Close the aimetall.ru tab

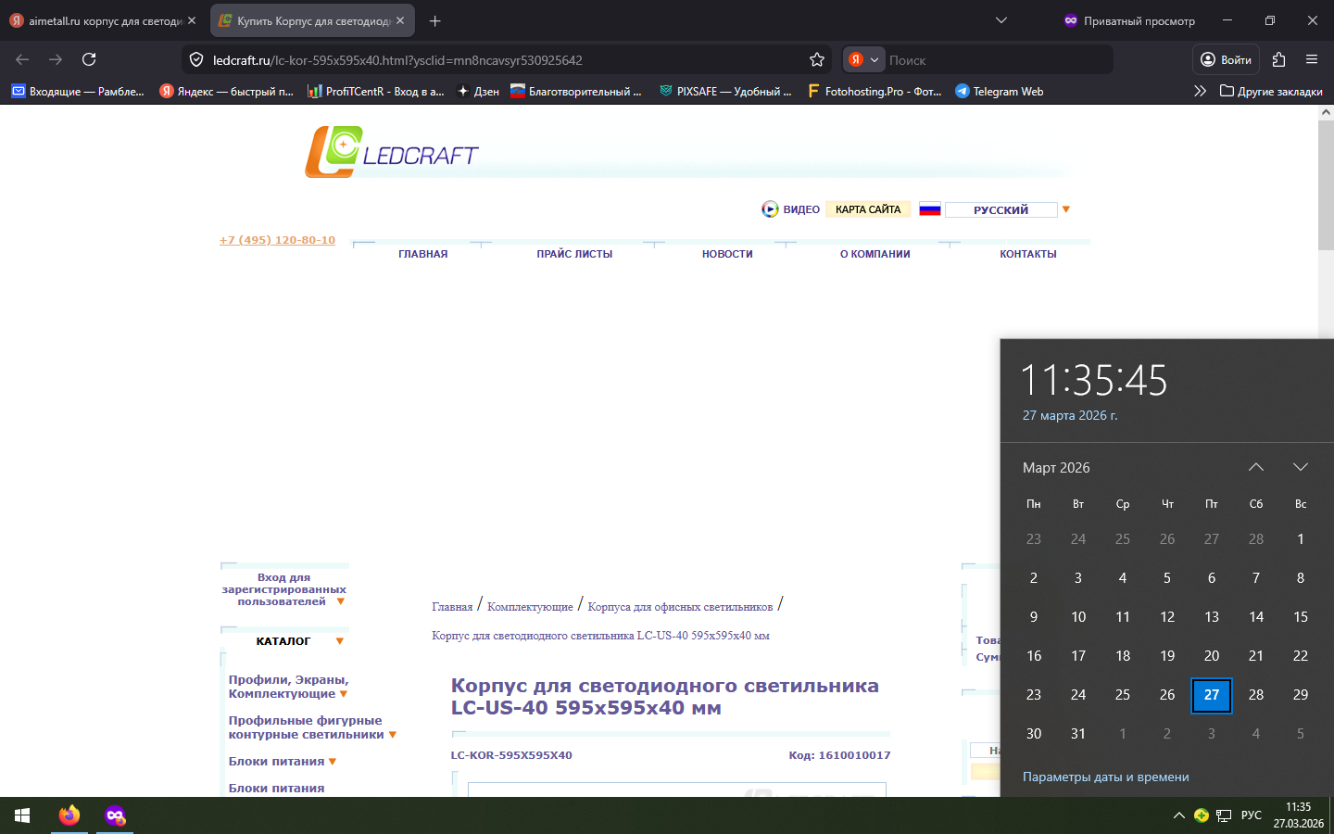pos(192,20)
